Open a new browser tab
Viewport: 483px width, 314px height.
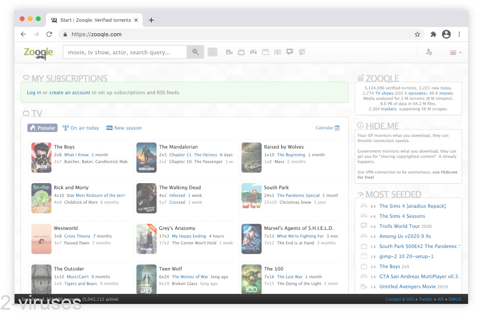coord(151,20)
